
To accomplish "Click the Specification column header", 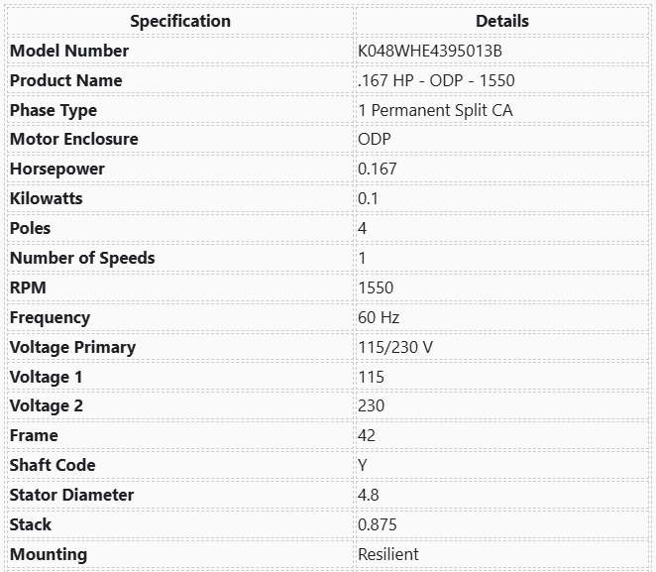I will [179, 21].
